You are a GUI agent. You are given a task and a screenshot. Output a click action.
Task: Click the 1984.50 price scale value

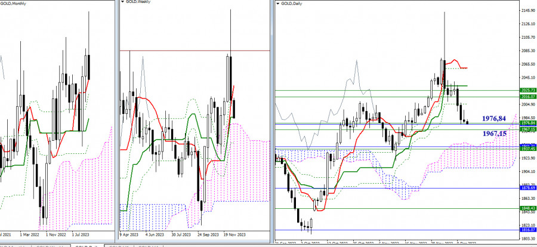point(529,118)
